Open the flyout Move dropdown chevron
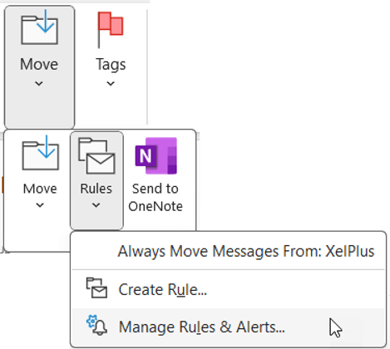Screen dimensions: 390x349 click(x=40, y=205)
